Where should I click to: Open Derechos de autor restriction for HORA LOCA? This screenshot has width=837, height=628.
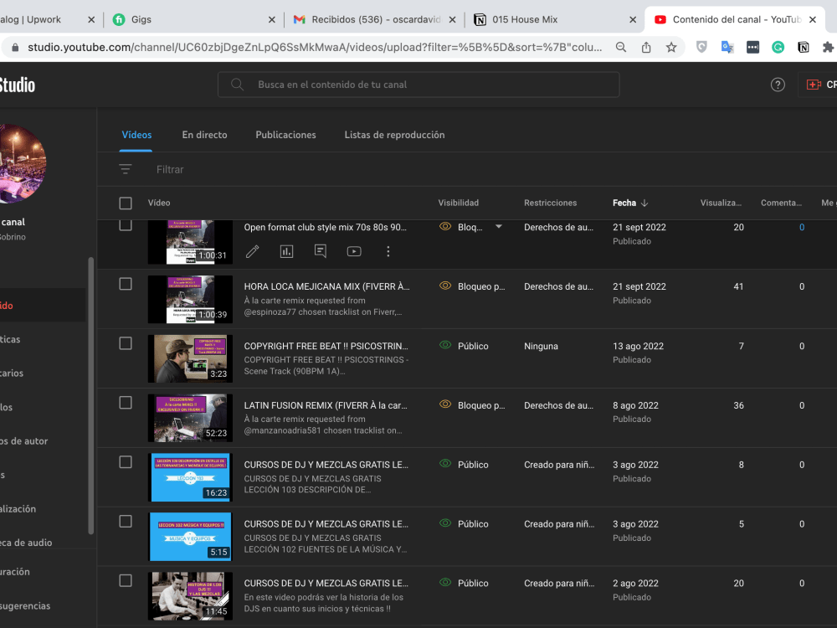[x=558, y=286]
